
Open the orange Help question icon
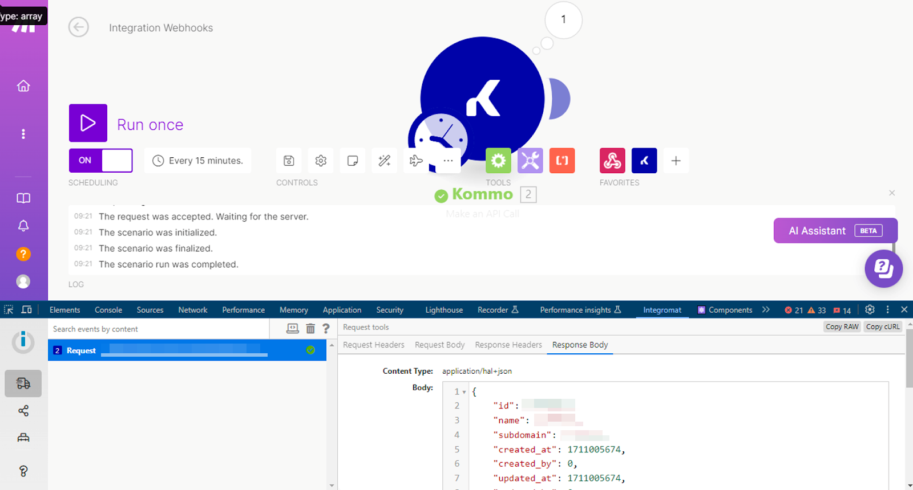pyautogui.click(x=23, y=254)
